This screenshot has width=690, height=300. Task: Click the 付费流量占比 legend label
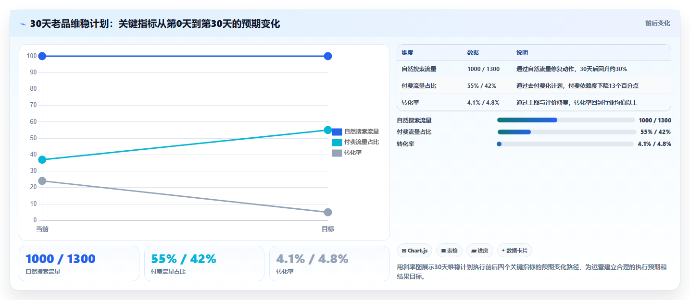[x=362, y=142]
